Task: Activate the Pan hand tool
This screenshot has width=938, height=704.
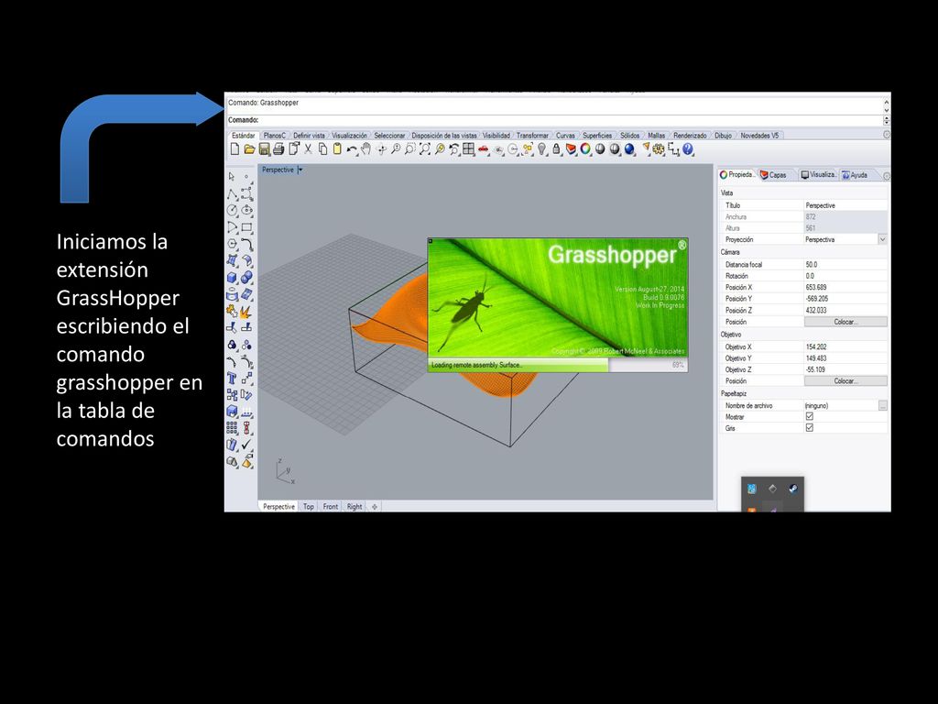Action: [x=365, y=149]
